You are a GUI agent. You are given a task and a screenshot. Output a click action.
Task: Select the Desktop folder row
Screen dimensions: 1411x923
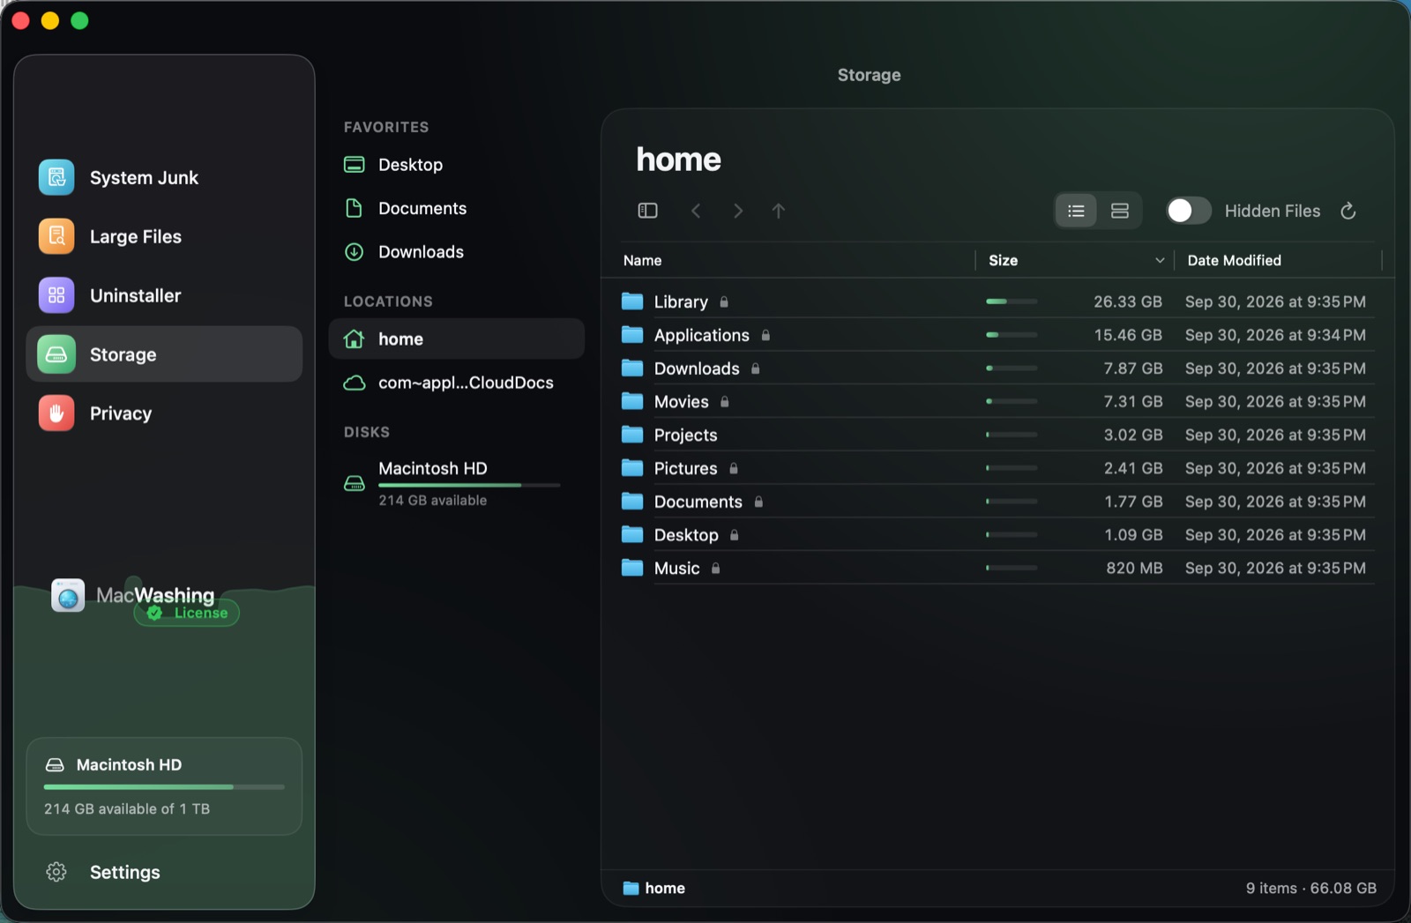coord(997,535)
